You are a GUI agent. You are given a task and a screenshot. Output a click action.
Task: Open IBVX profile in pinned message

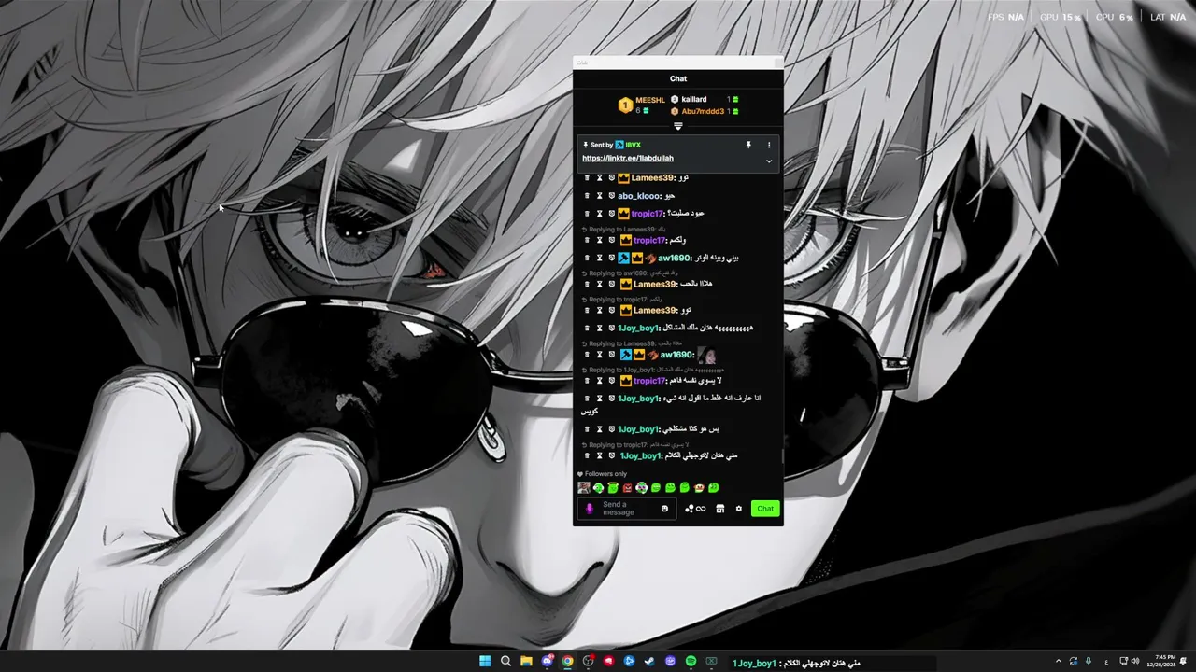click(634, 145)
